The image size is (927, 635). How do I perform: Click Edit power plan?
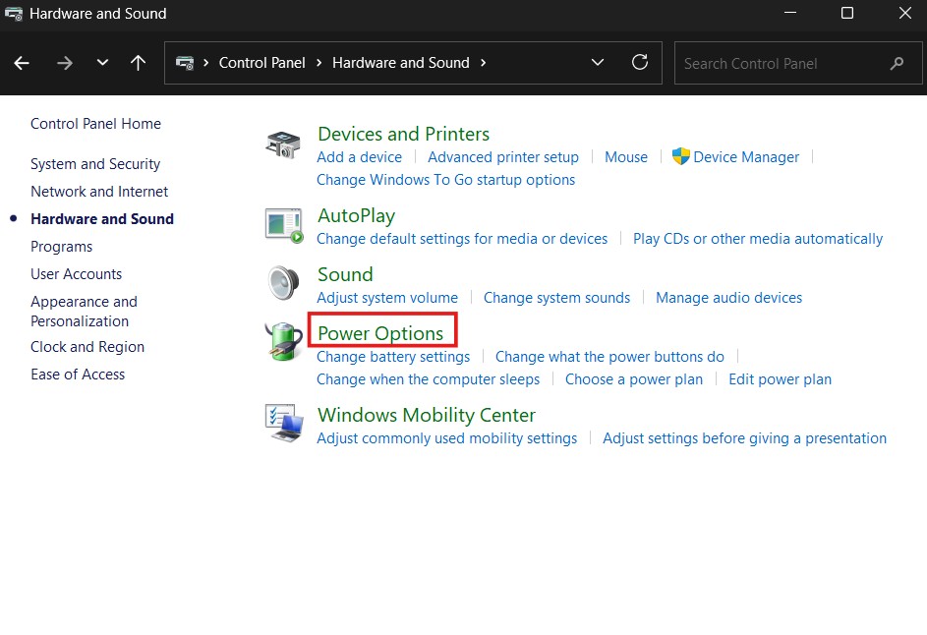pyautogui.click(x=780, y=379)
